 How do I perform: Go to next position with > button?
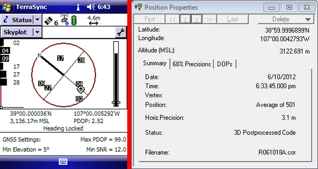pos(196,19)
